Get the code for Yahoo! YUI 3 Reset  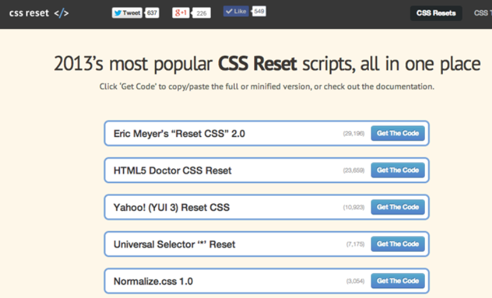[397, 207]
